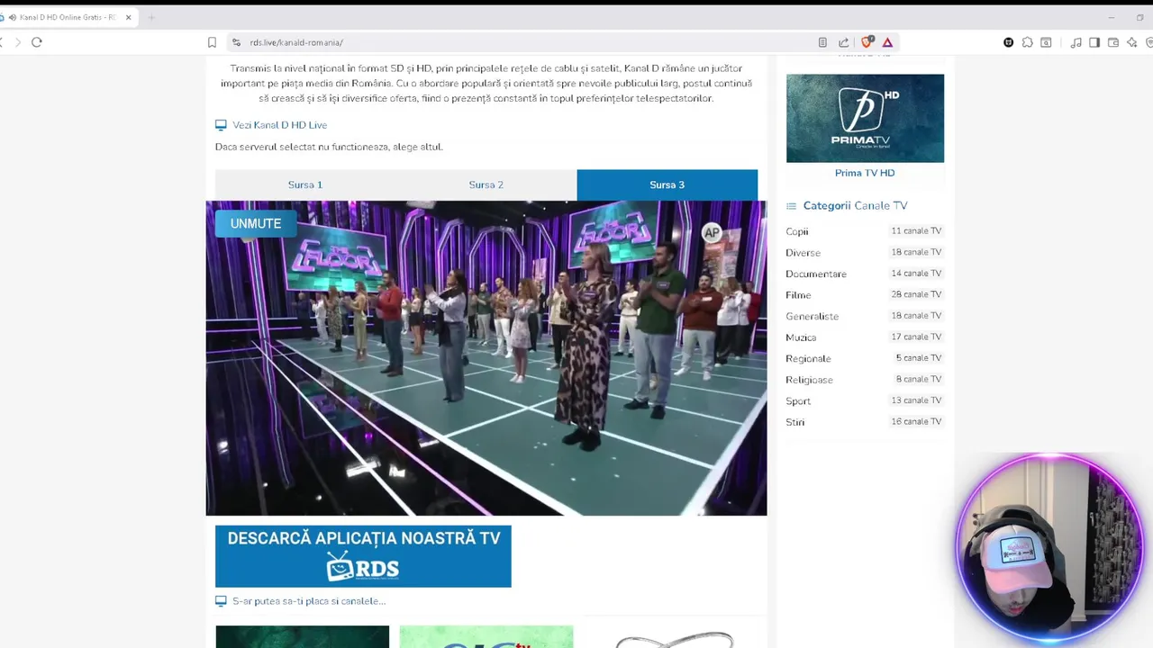Open the Sport category
Viewport: 1153px width, 648px height.
[x=798, y=400]
